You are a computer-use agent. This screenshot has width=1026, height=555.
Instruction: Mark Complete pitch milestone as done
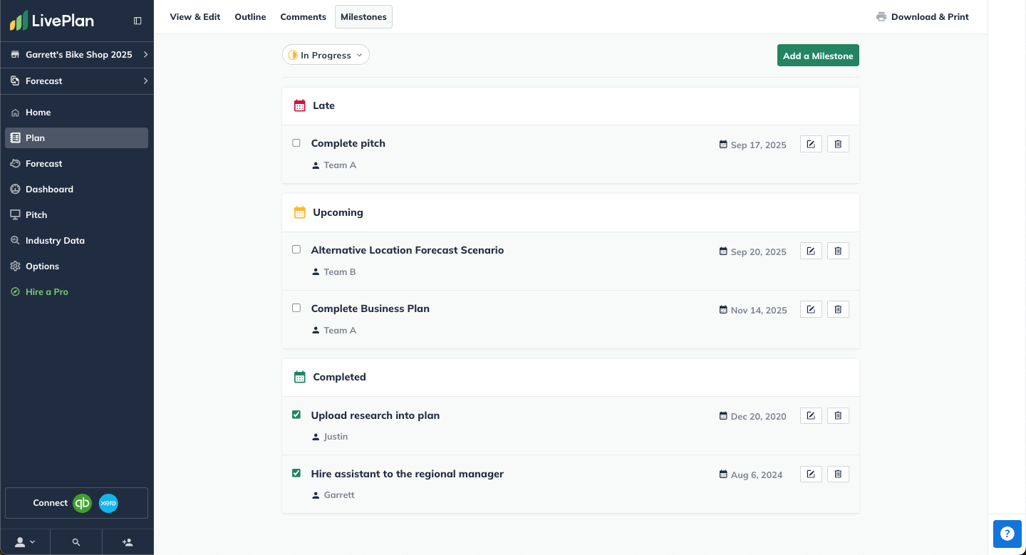click(x=296, y=142)
